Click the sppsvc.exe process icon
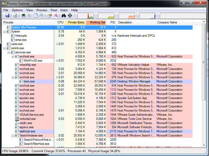Image resolution: width=209 pixels, height=156 pixels. pos(17,127)
